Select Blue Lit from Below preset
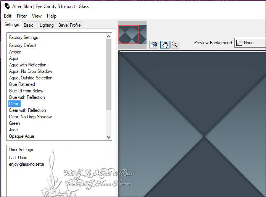The height and width of the screenshot is (197, 266). [26, 91]
